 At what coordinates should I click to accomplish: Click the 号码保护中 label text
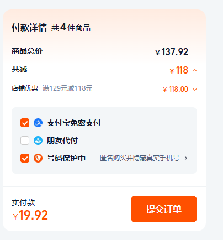click(66, 158)
